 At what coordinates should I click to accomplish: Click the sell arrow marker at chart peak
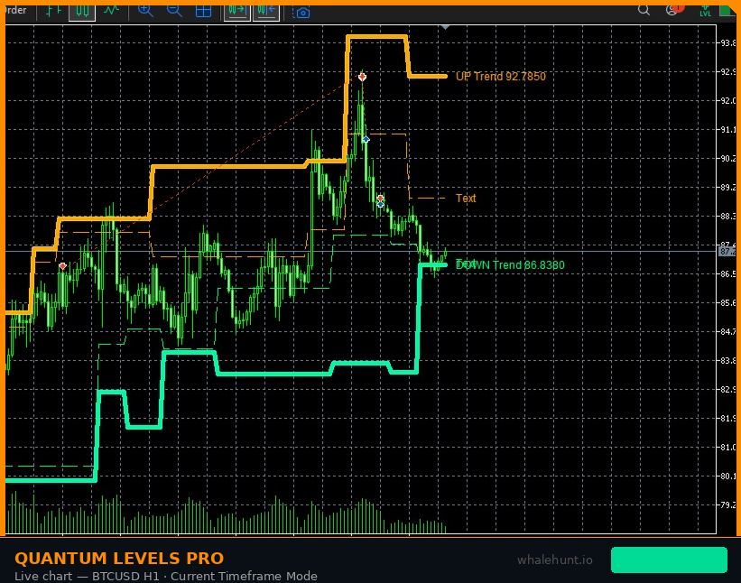pyautogui.click(x=361, y=77)
